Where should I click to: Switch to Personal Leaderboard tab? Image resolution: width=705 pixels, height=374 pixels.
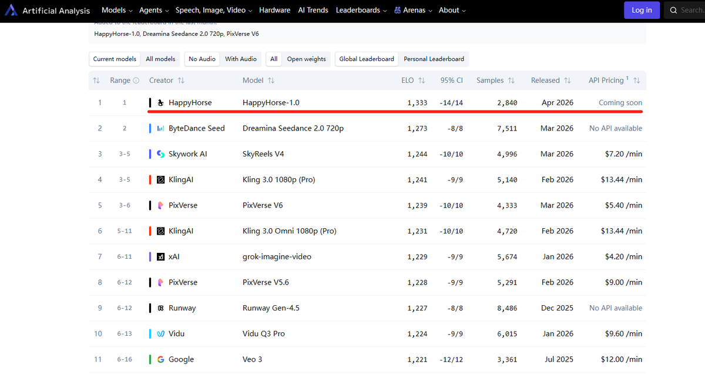[434, 59]
